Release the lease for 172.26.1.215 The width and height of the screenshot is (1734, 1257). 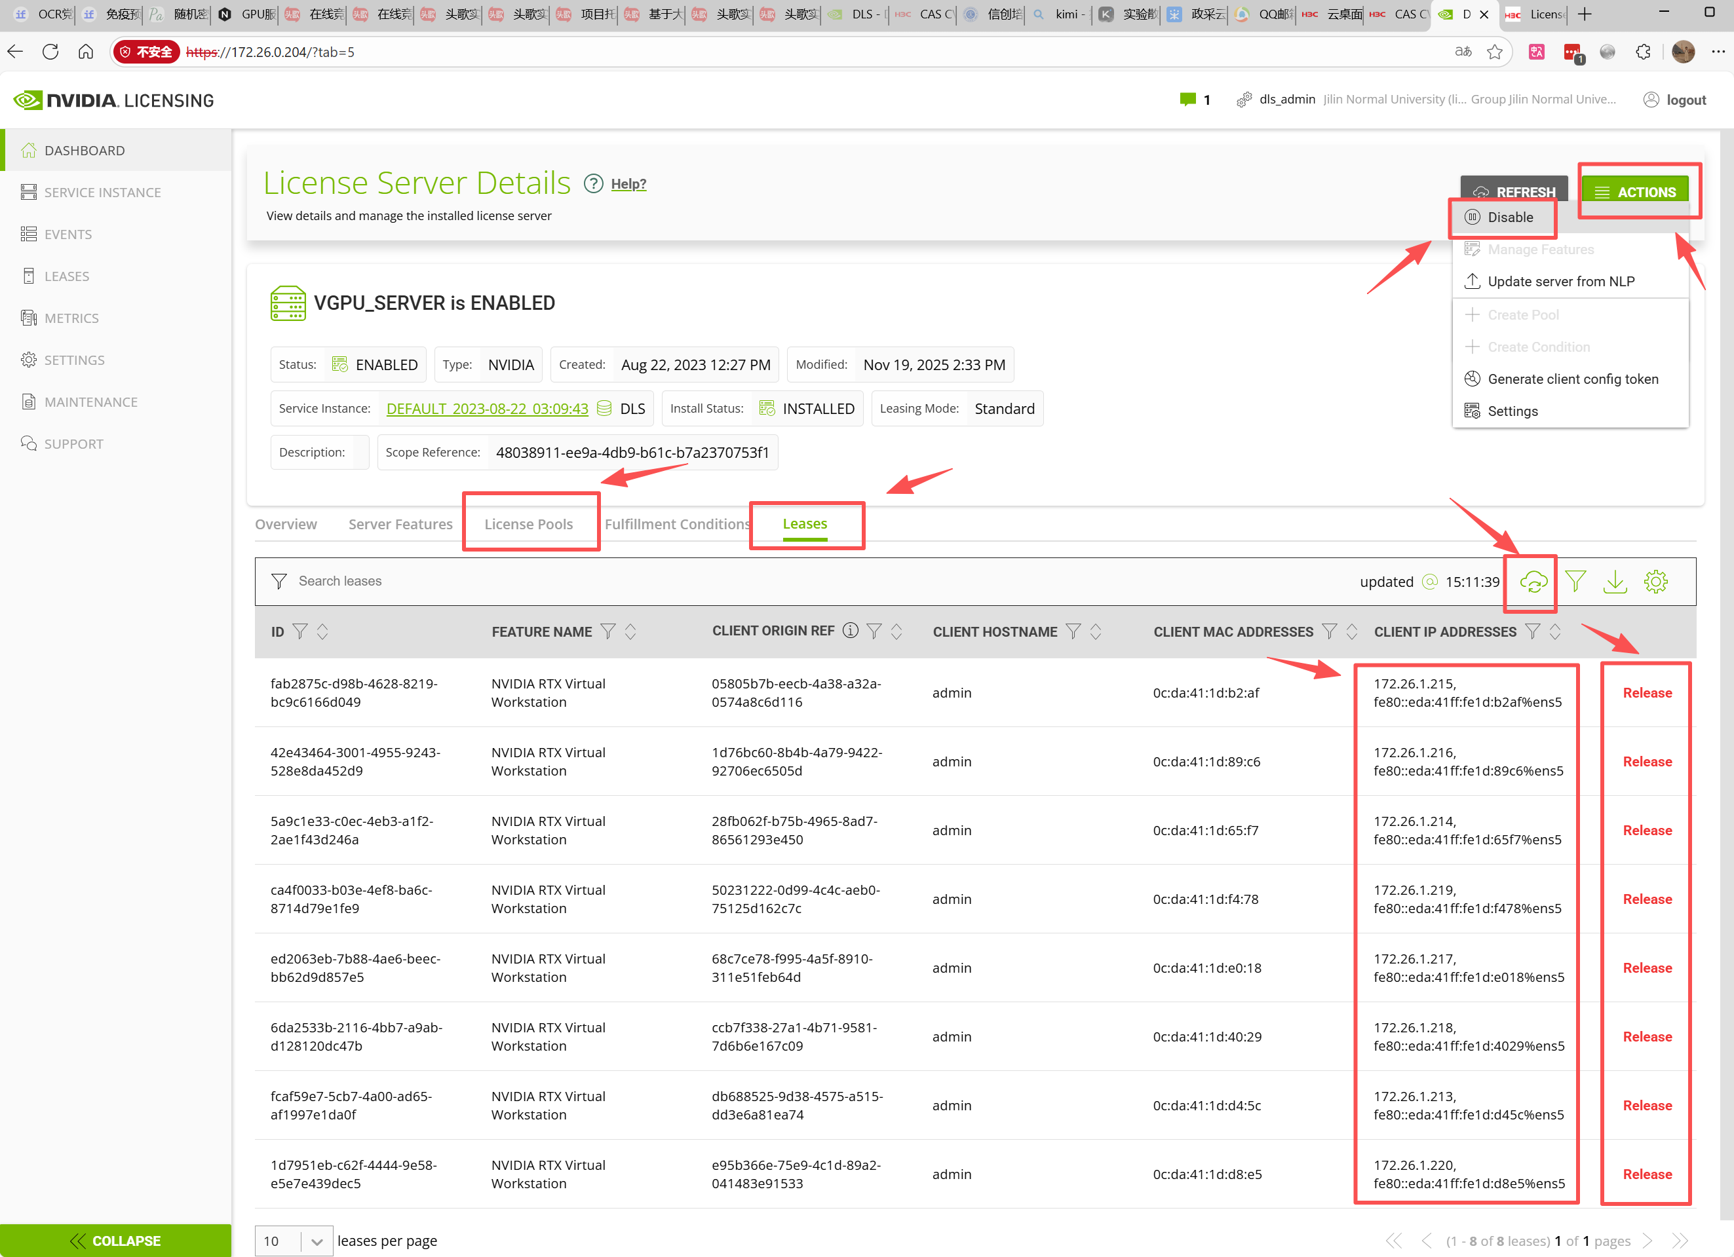[1647, 693]
